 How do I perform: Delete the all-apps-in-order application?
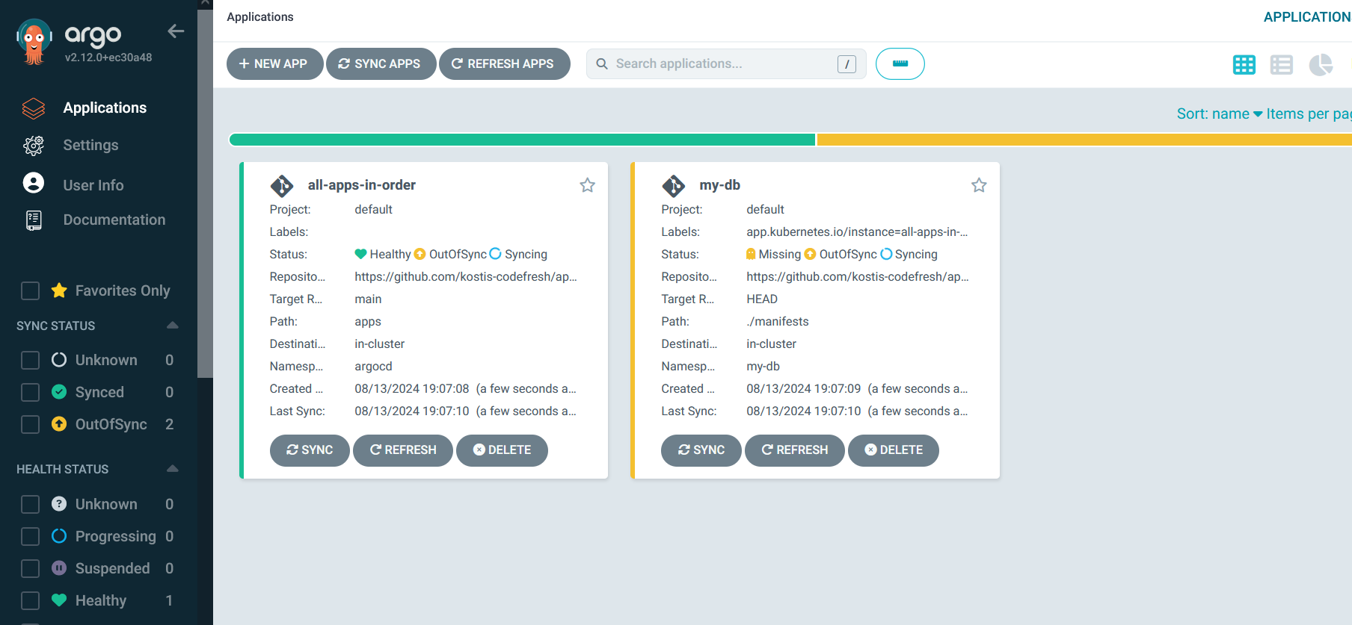(503, 450)
